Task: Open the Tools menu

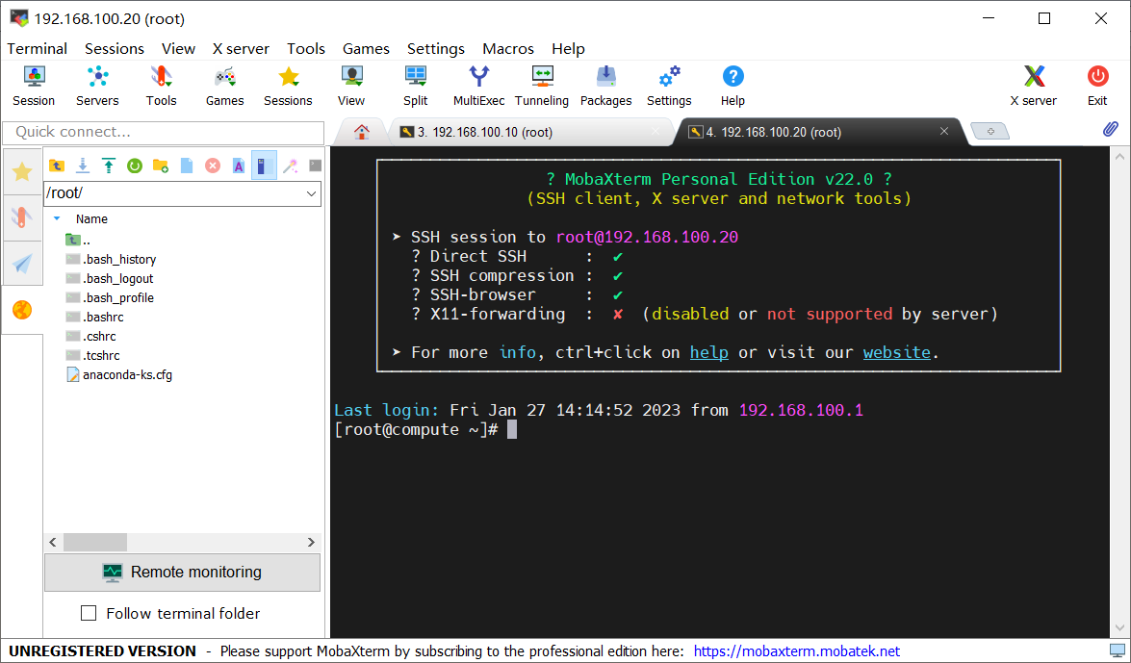Action: [306, 48]
